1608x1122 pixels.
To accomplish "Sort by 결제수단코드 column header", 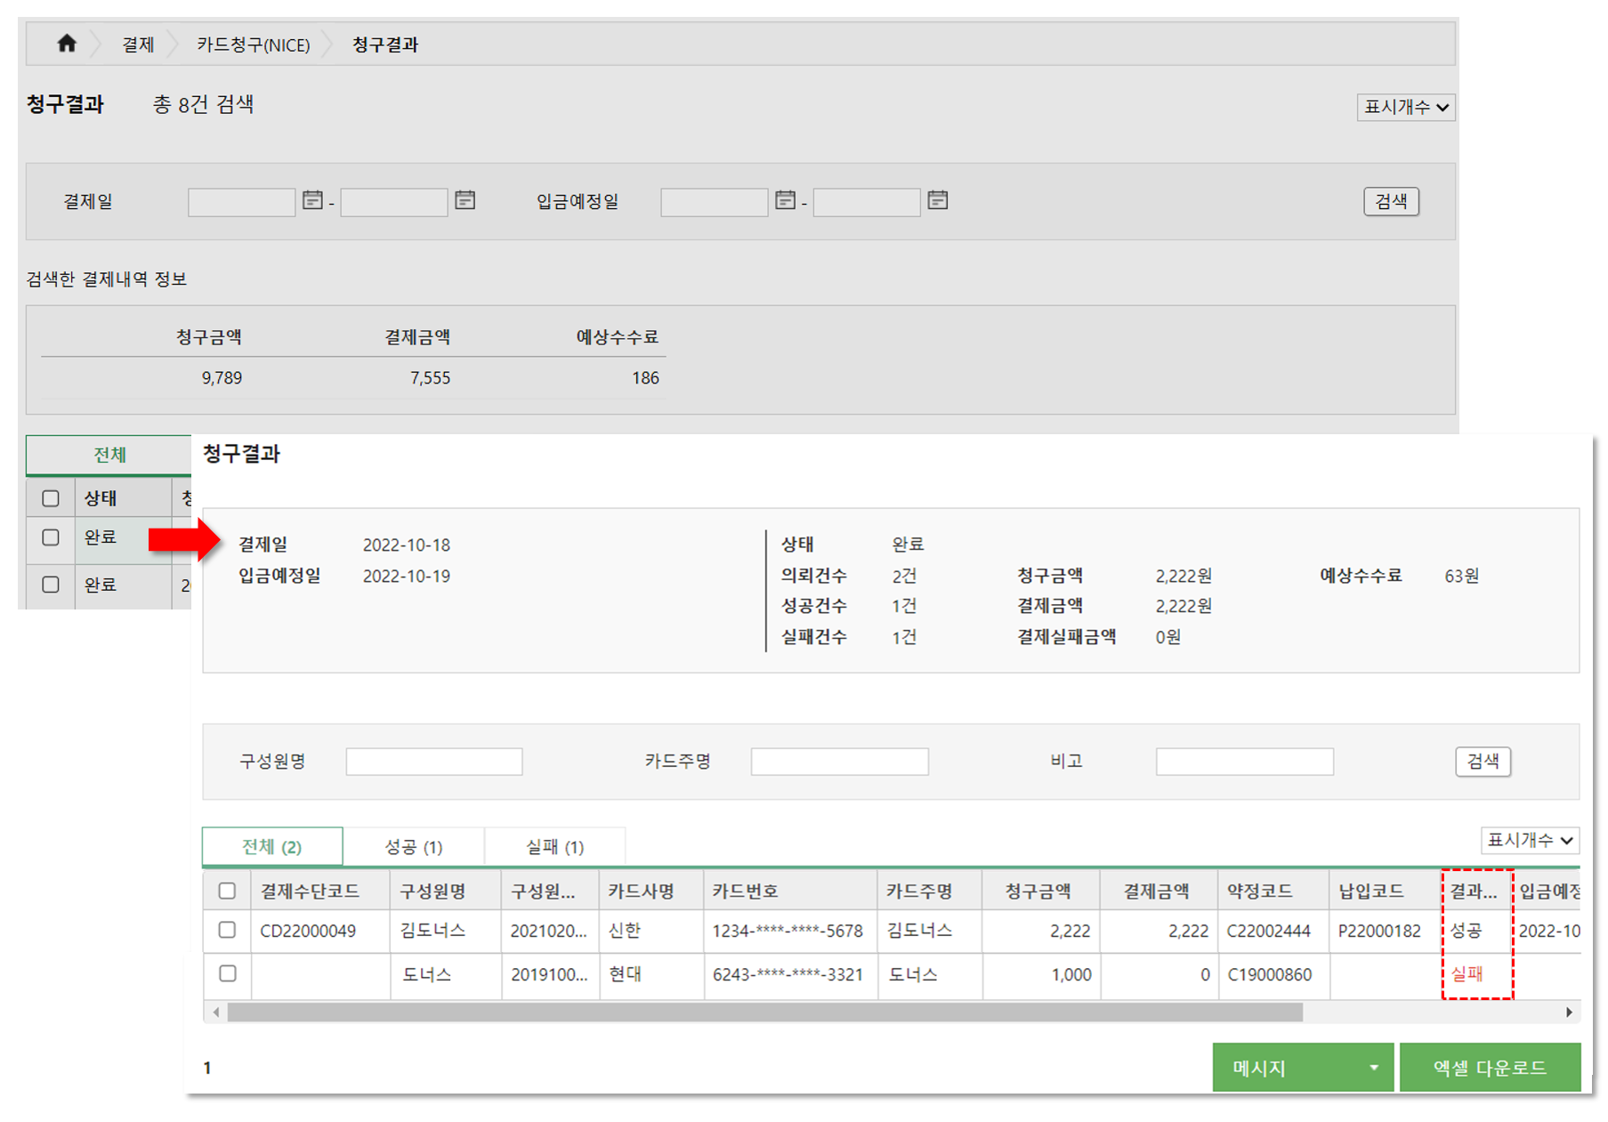I will pos(320,891).
